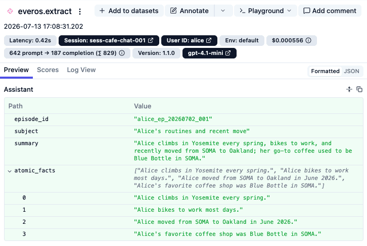Click the Assistant section heading
Viewport: 367px width, 246px height.
point(19,89)
